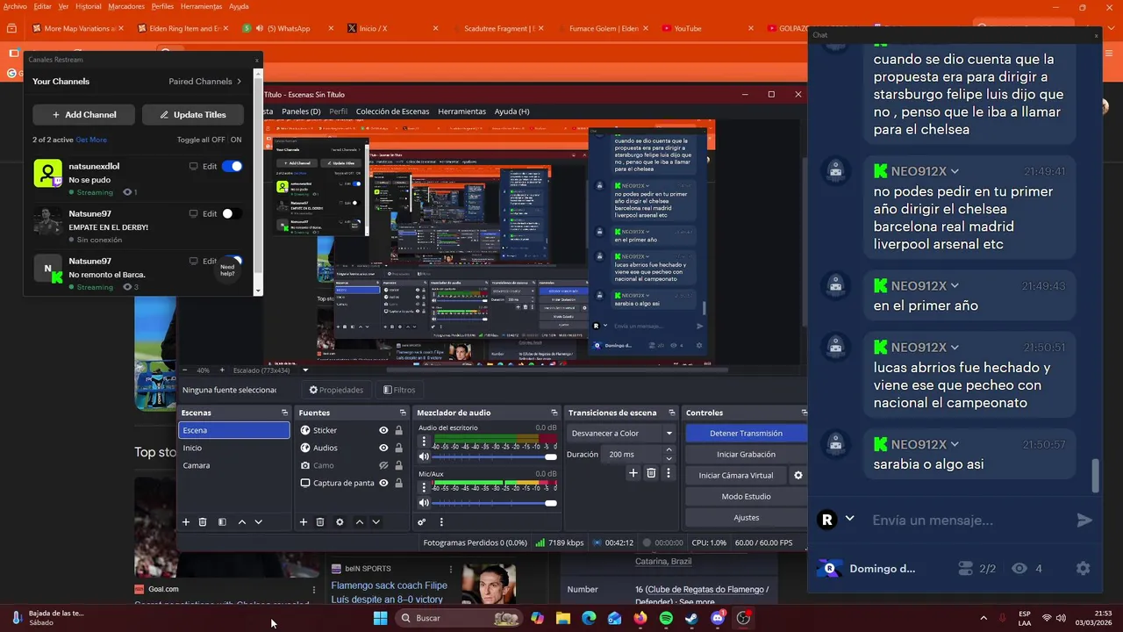Open the Colección de Escenas menu

[x=392, y=111]
